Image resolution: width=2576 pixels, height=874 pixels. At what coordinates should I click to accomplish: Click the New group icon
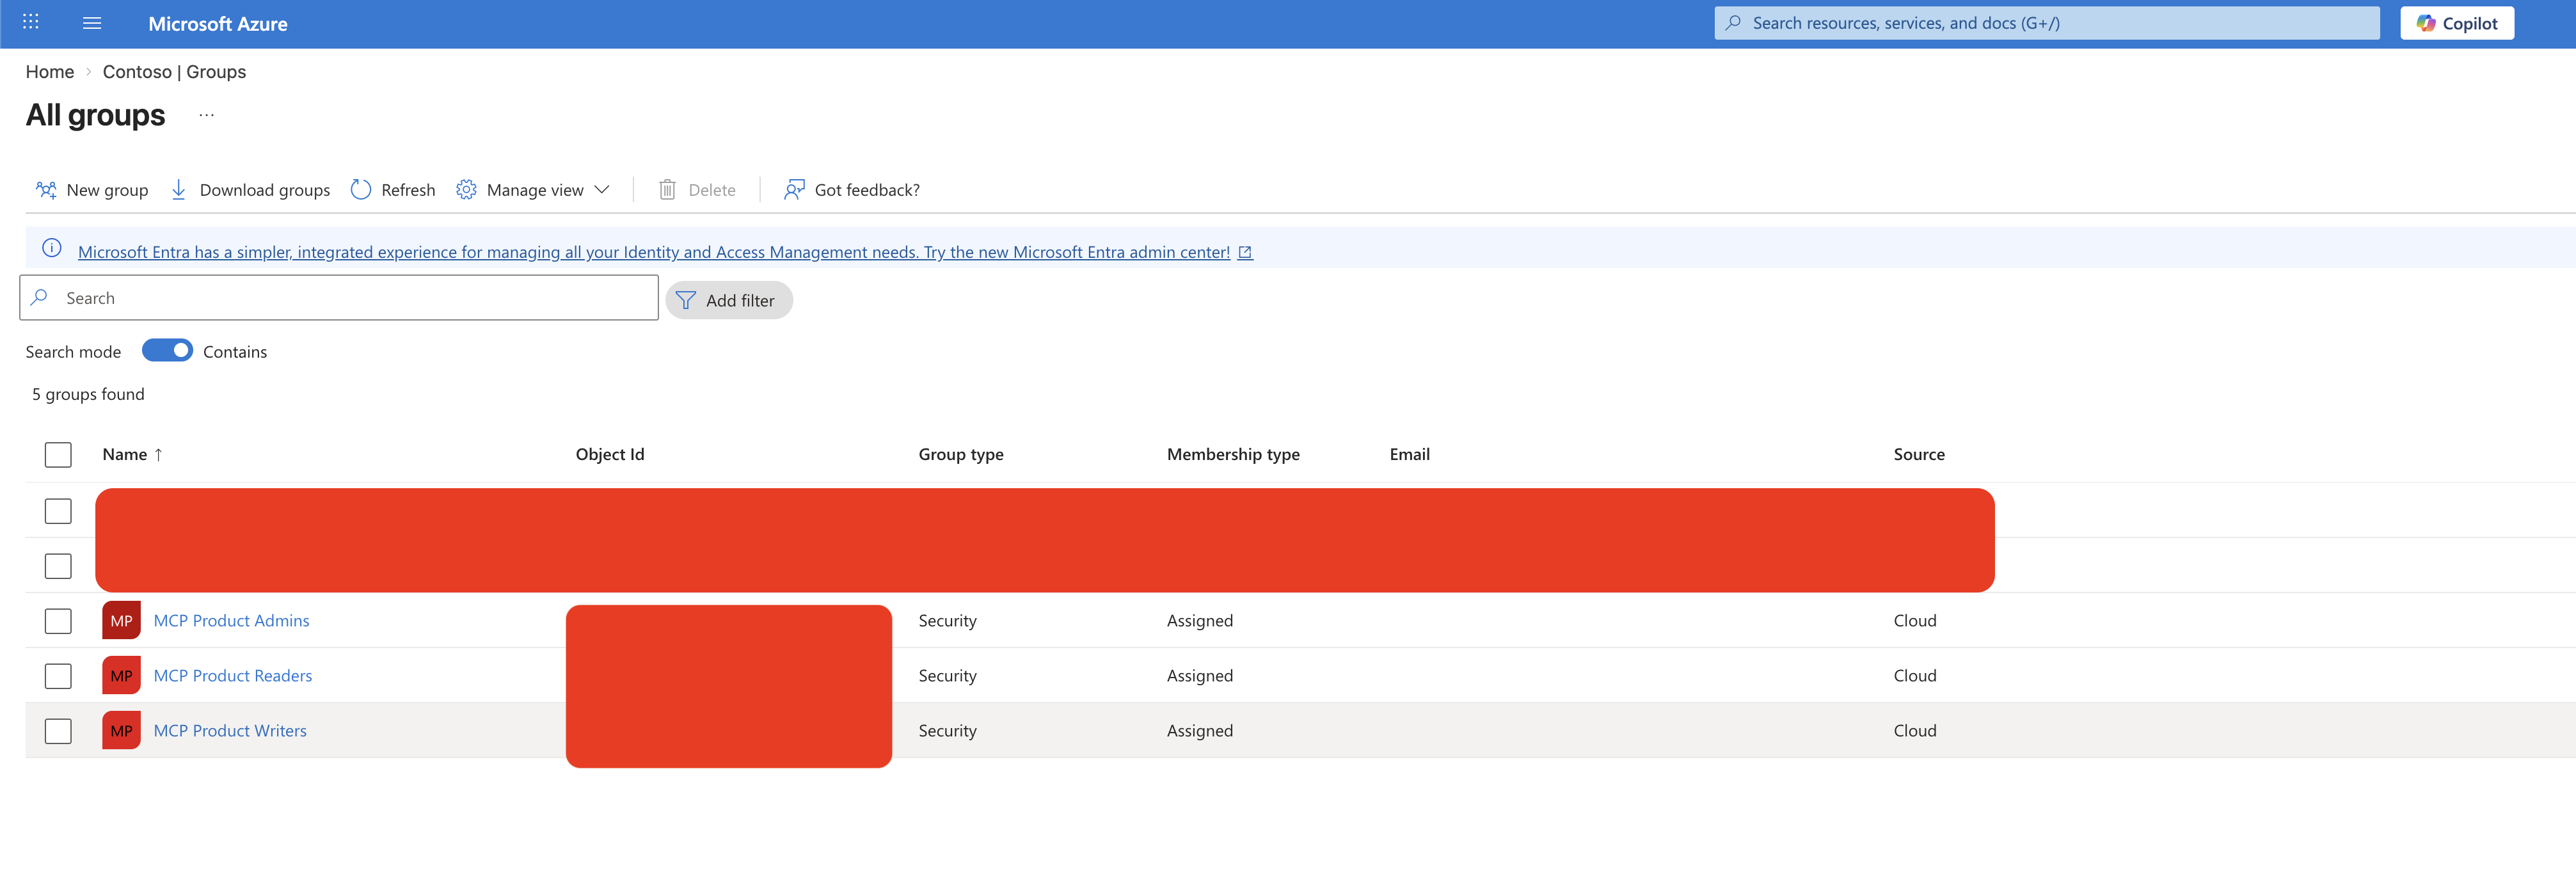coord(46,190)
